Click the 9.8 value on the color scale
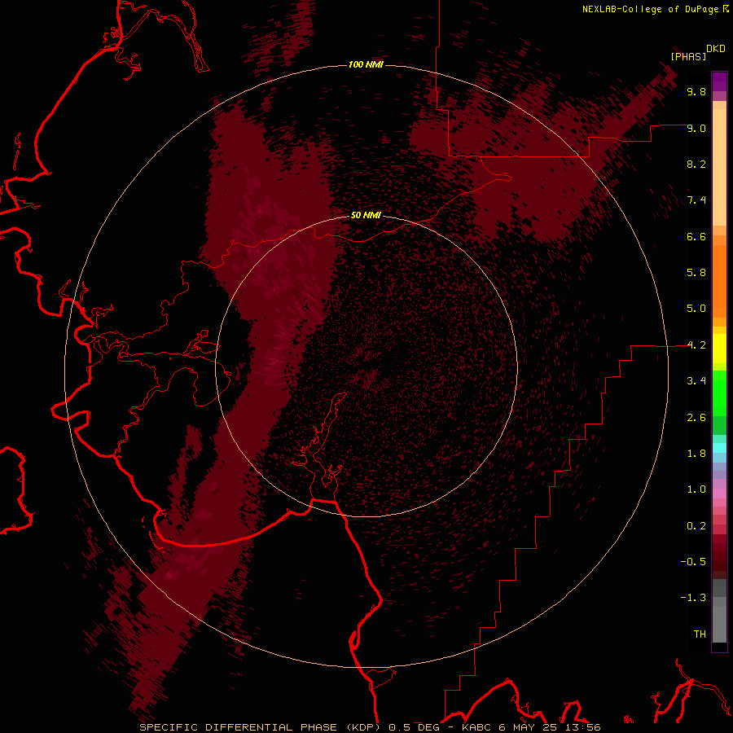 696,91
